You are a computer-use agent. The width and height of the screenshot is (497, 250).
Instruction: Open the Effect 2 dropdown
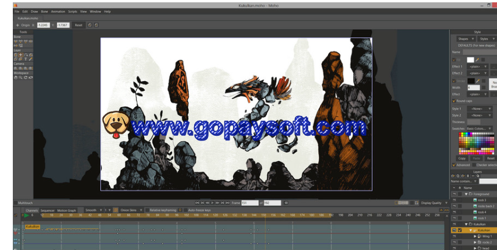[477, 73]
